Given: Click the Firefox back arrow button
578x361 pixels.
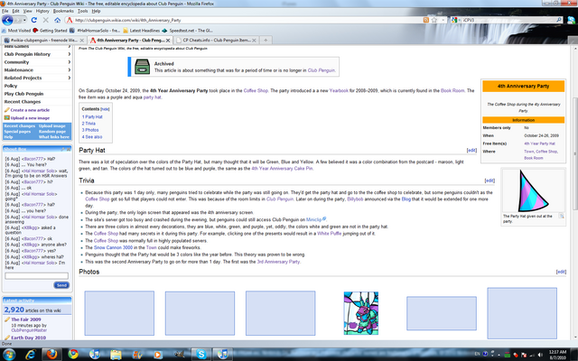Looking at the screenshot, I should pos(7,20).
